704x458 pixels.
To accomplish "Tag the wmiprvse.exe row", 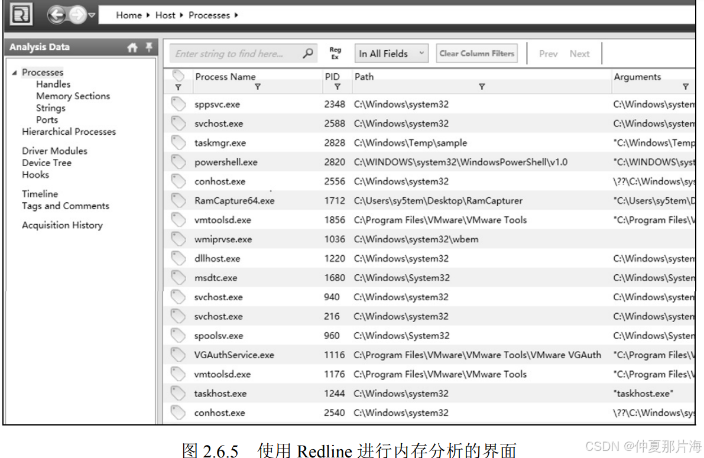I will coord(179,239).
